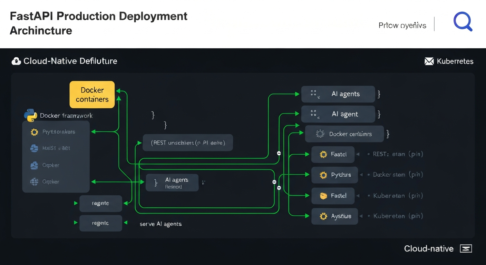Click the blue magnifier search icon
This screenshot has width=486, height=265.
[463, 22]
